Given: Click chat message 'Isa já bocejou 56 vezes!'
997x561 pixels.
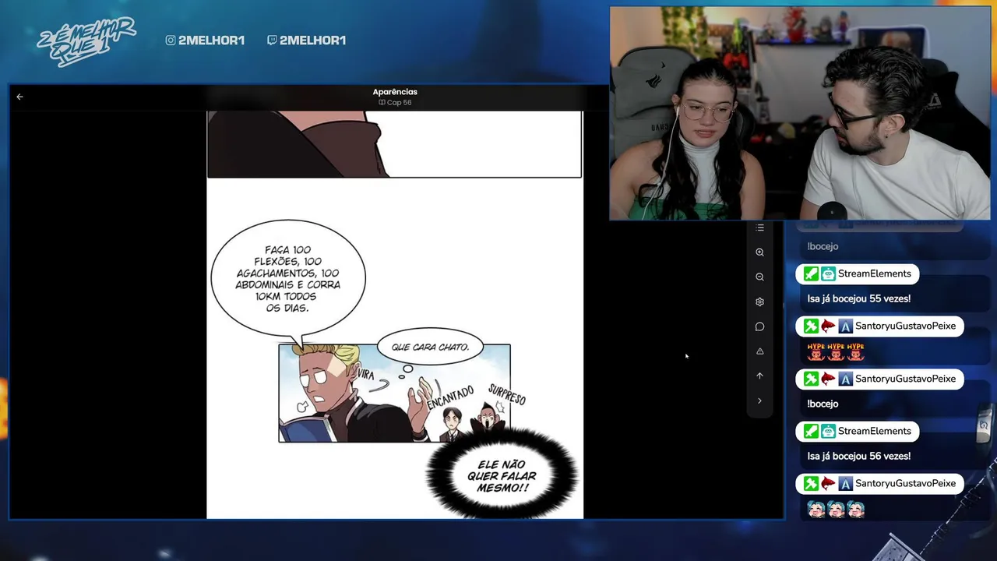Looking at the screenshot, I should pos(858,456).
